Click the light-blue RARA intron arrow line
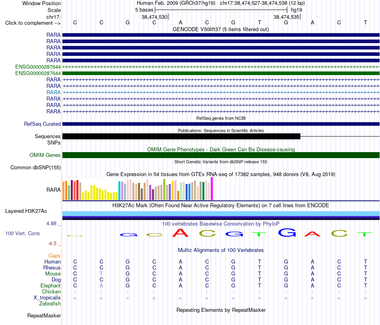Viewport: 380px width, 325px height. (x=221, y=92)
